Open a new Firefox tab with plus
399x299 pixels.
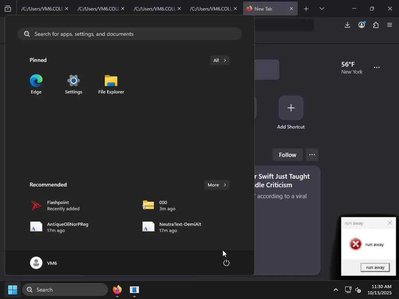click(306, 9)
